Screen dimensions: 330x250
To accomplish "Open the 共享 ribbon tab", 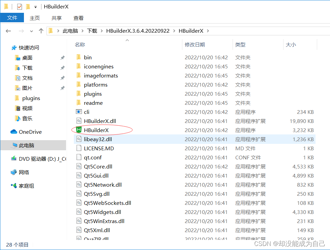I will [57, 18].
